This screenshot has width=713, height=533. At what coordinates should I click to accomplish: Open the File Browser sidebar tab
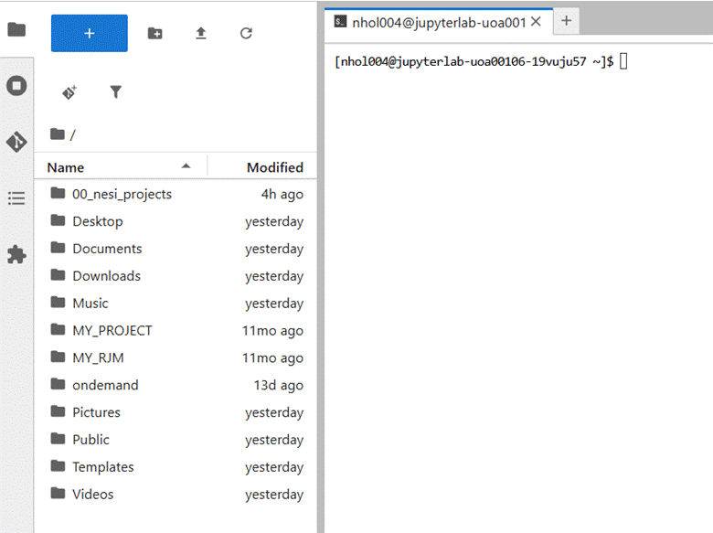coord(16,30)
